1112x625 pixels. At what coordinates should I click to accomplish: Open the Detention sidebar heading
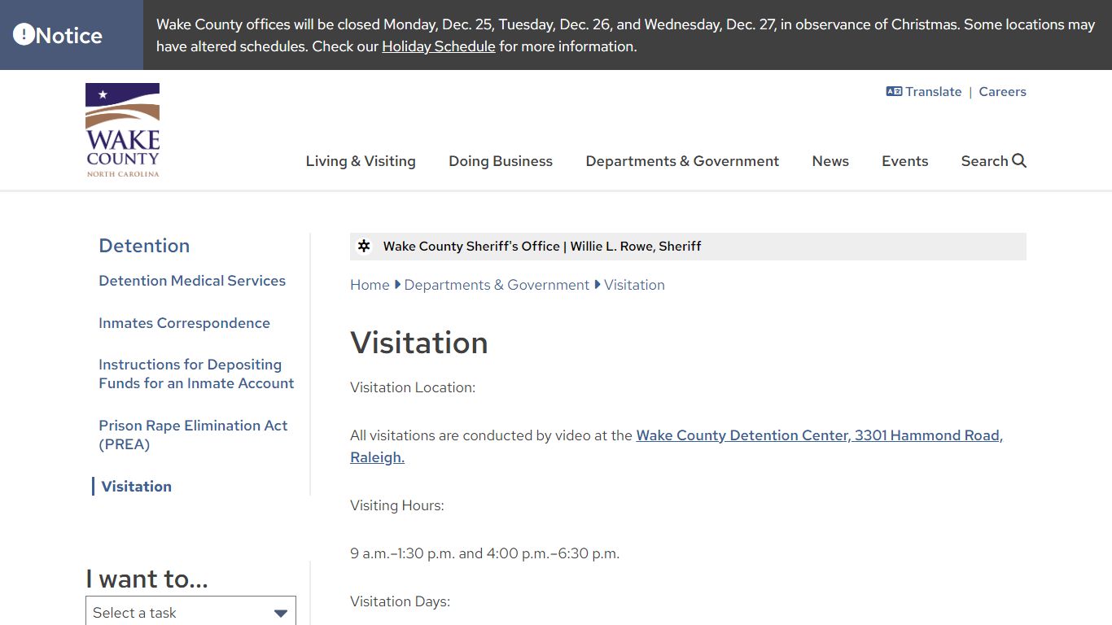(x=144, y=246)
